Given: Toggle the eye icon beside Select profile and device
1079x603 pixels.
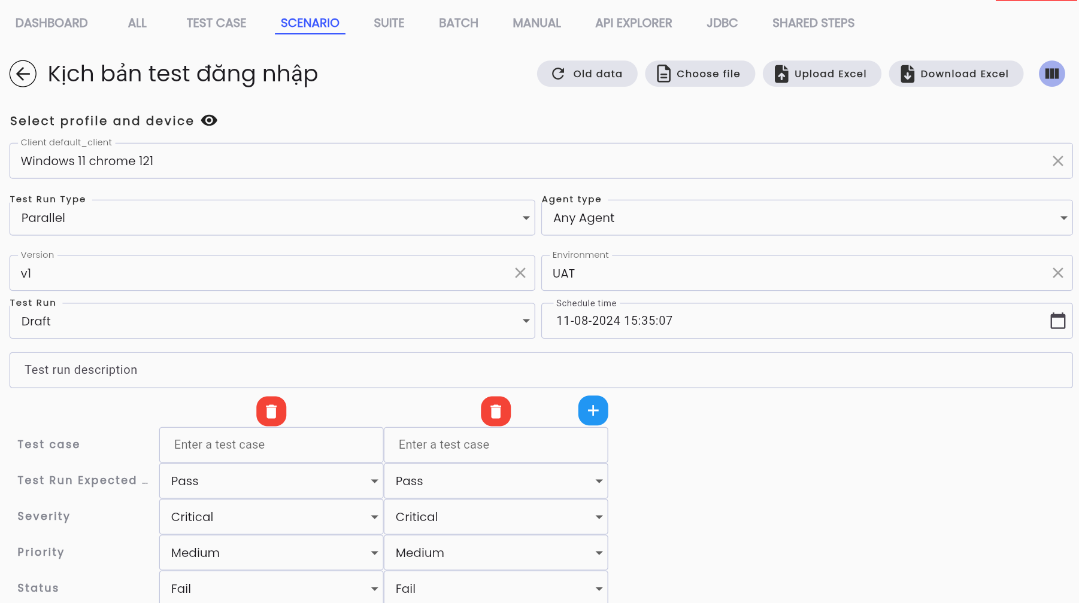Looking at the screenshot, I should [209, 120].
